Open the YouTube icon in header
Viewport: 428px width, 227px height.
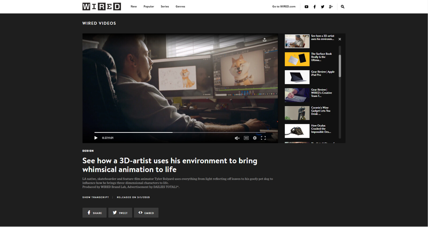[x=307, y=7]
